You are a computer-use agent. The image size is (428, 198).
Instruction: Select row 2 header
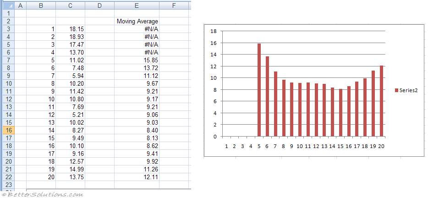tap(9, 21)
